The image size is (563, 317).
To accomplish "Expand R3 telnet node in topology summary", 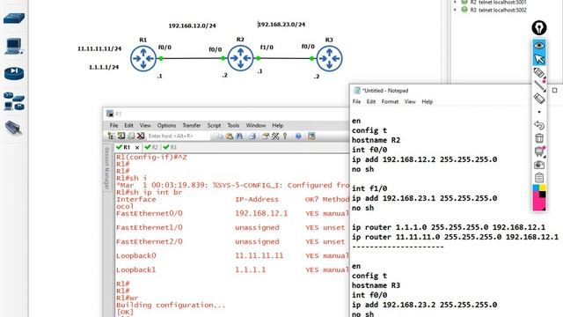I will click(x=456, y=10).
